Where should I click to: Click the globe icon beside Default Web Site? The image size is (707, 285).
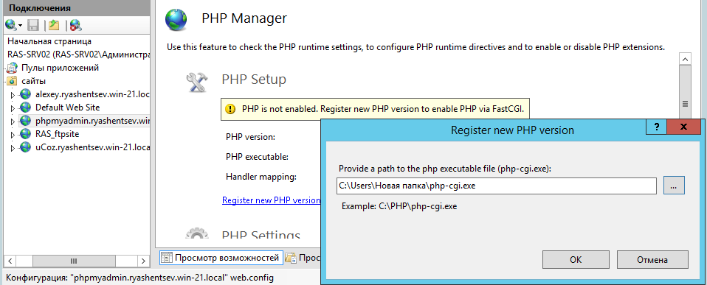click(25, 108)
